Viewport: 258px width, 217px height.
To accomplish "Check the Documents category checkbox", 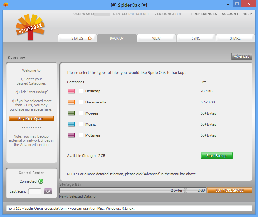I will [81, 102].
